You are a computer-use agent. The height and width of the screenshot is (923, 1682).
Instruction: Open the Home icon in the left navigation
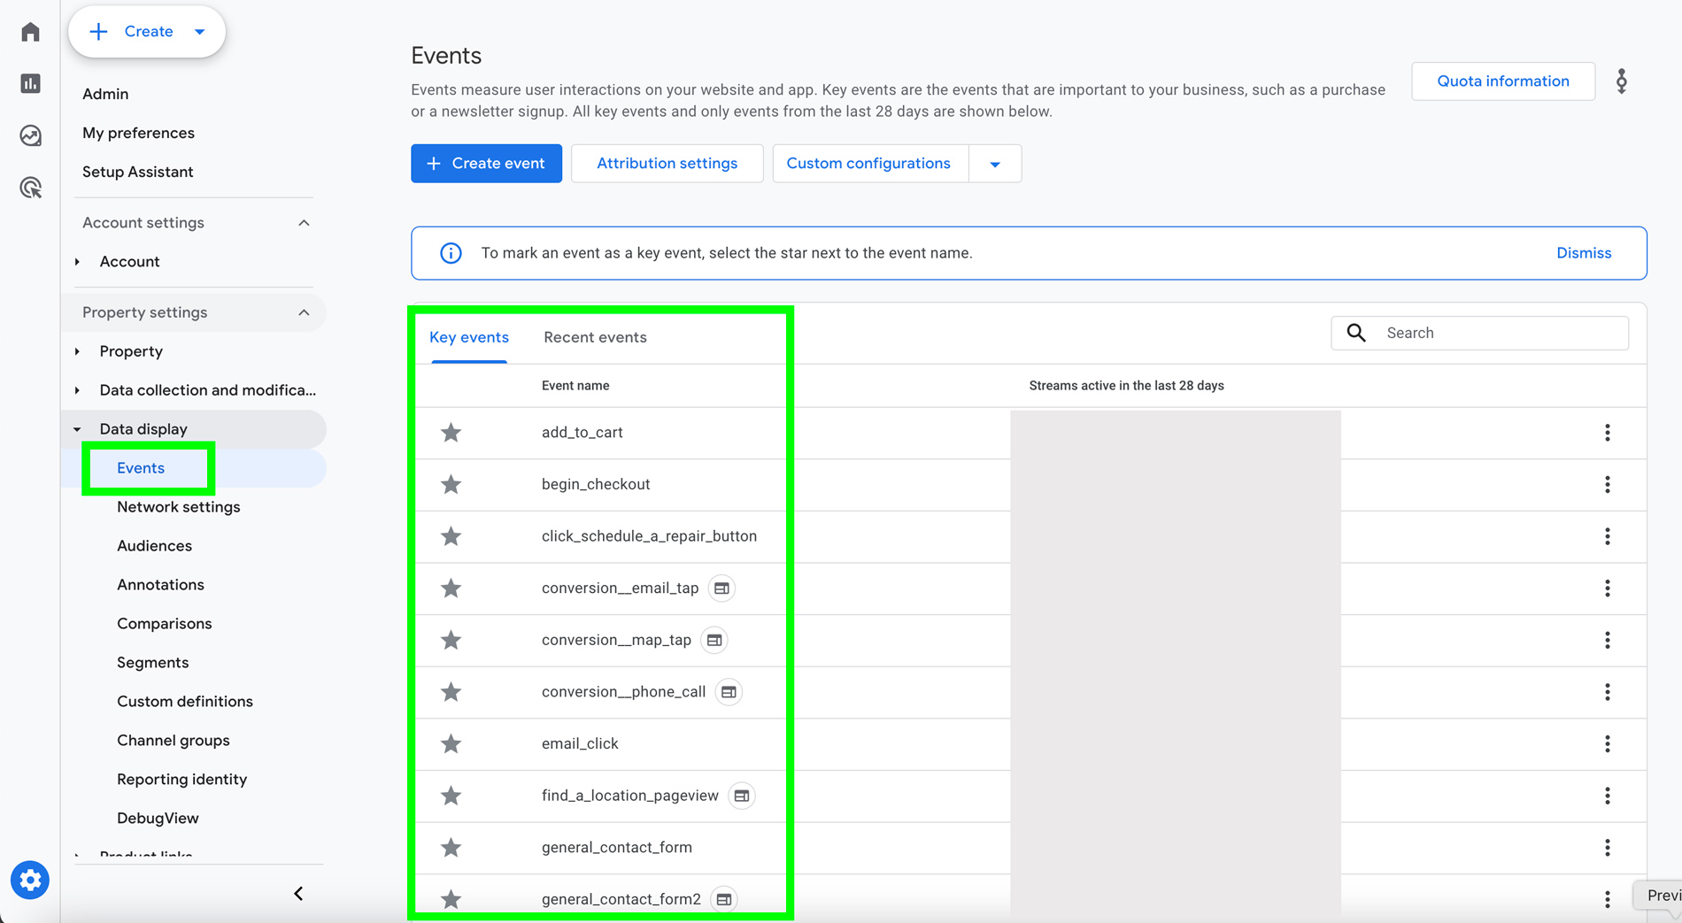pos(29,31)
